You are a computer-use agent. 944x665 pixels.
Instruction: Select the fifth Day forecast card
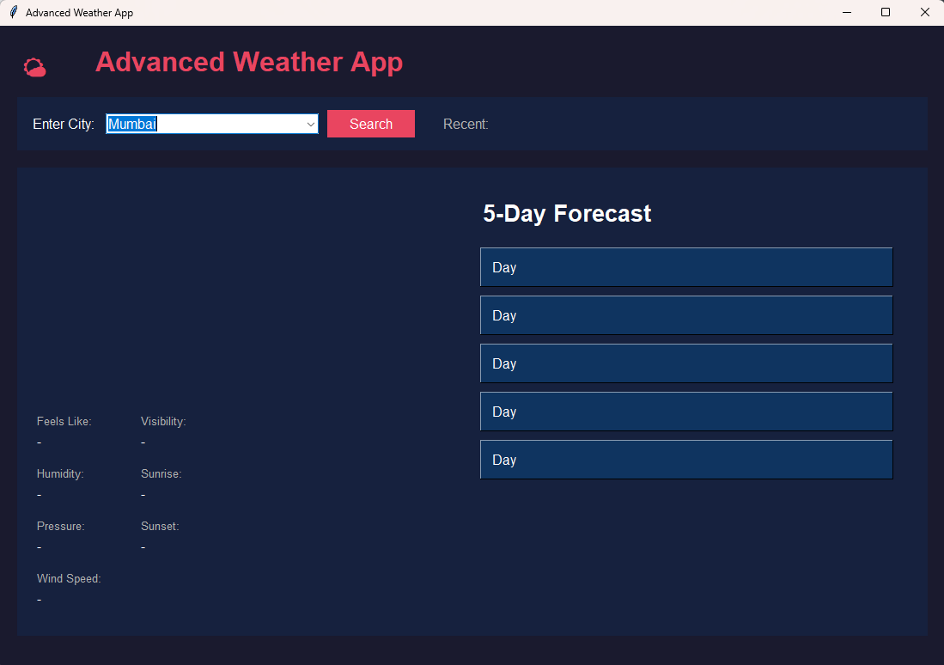point(685,460)
